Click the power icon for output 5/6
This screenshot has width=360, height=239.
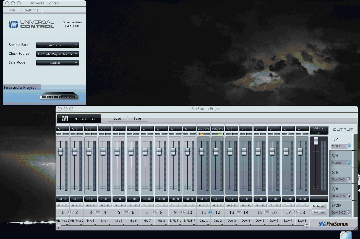(349, 179)
